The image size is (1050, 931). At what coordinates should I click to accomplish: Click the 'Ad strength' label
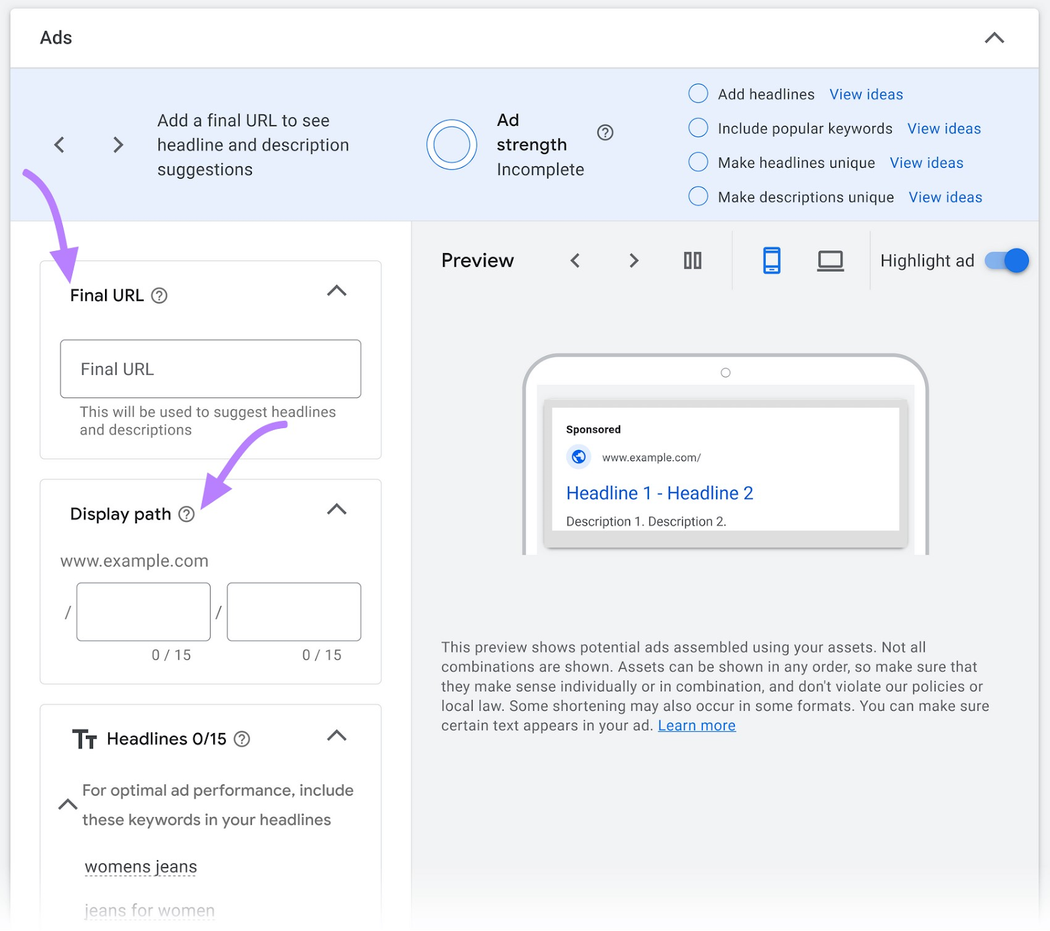click(532, 132)
